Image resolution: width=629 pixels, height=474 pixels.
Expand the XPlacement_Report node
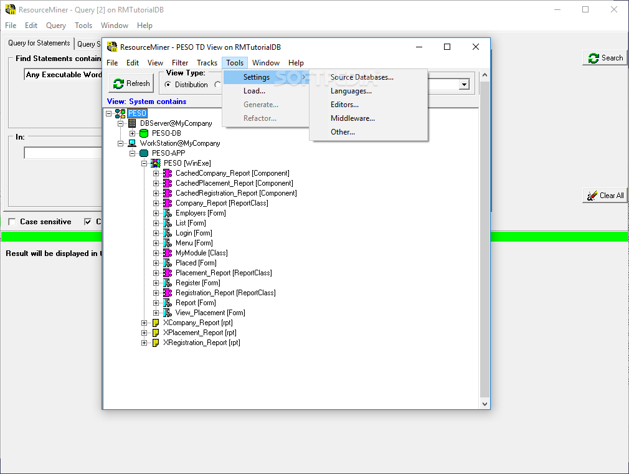point(144,333)
